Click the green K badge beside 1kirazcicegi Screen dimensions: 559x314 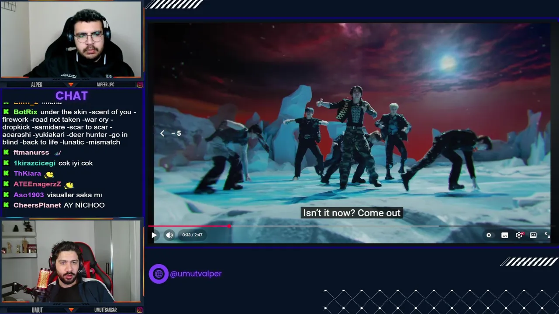click(6, 163)
